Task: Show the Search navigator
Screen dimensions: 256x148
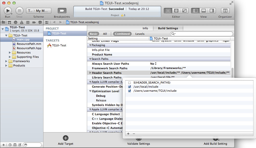Action: pyautogui.click(x=16, y=22)
